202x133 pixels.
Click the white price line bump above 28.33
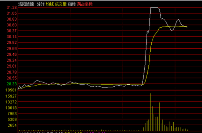(37, 80)
